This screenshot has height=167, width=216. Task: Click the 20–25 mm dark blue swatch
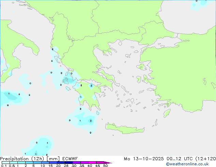[x=61, y=163]
